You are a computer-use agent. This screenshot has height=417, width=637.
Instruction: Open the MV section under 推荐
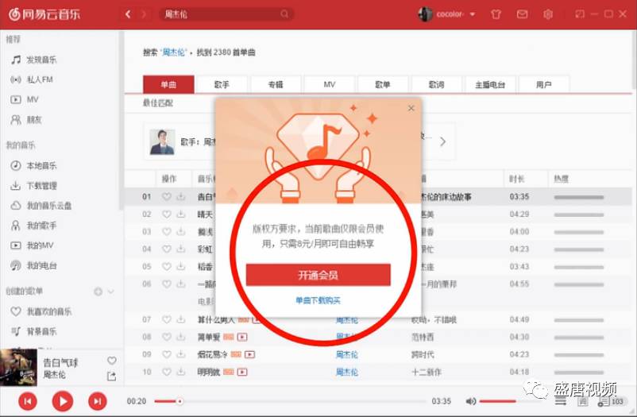coord(25,99)
